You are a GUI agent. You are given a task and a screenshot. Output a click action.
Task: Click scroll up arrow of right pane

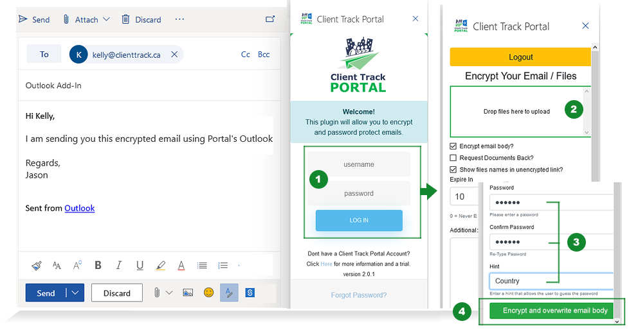coord(596,47)
